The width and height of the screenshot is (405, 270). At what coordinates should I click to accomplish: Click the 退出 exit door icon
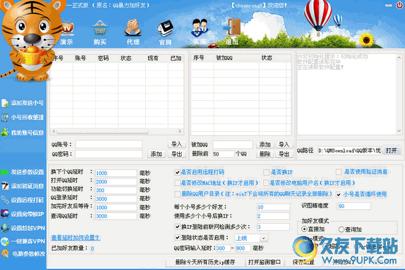232,32
